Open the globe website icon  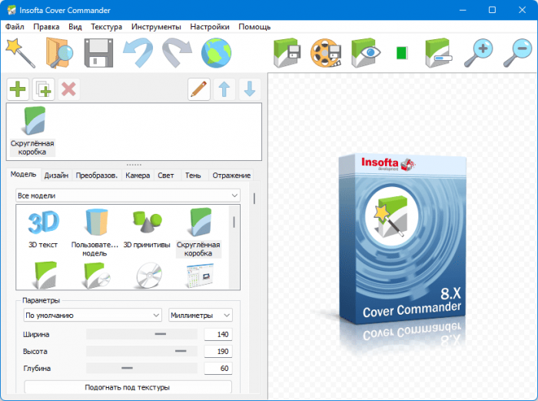pyautogui.click(x=216, y=53)
